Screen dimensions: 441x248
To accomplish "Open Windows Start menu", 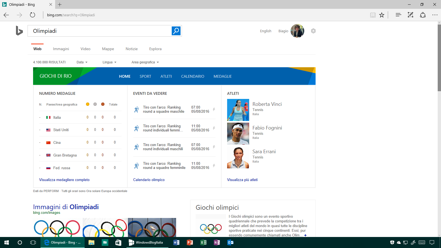I will tap(7, 242).
